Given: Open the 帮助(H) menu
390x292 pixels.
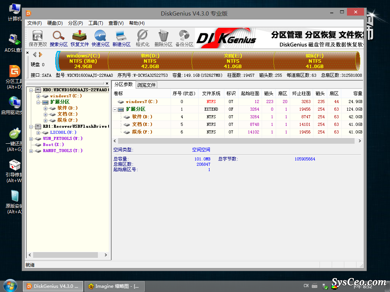Looking at the screenshot, I should tap(137, 23).
